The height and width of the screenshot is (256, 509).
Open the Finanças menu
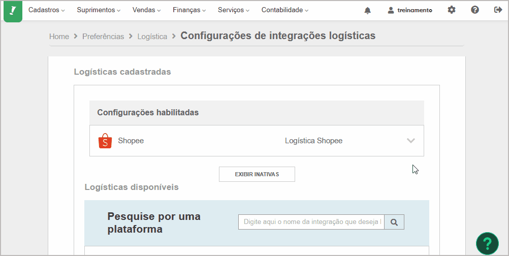[189, 10]
